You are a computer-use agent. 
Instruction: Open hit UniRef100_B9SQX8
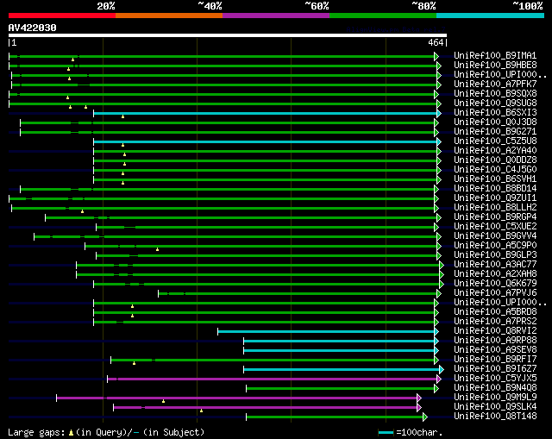(495, 94)
